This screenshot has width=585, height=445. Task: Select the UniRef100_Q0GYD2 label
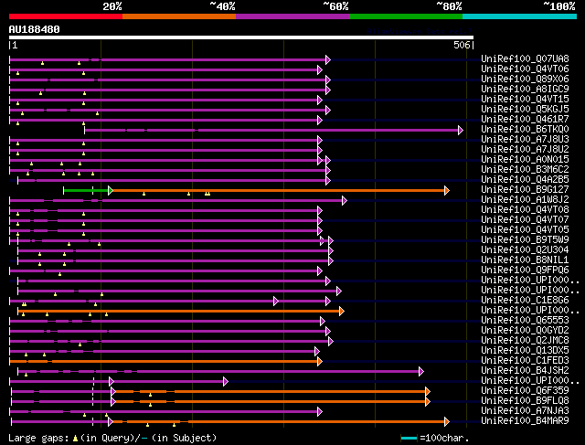click(x=525, y=331)
